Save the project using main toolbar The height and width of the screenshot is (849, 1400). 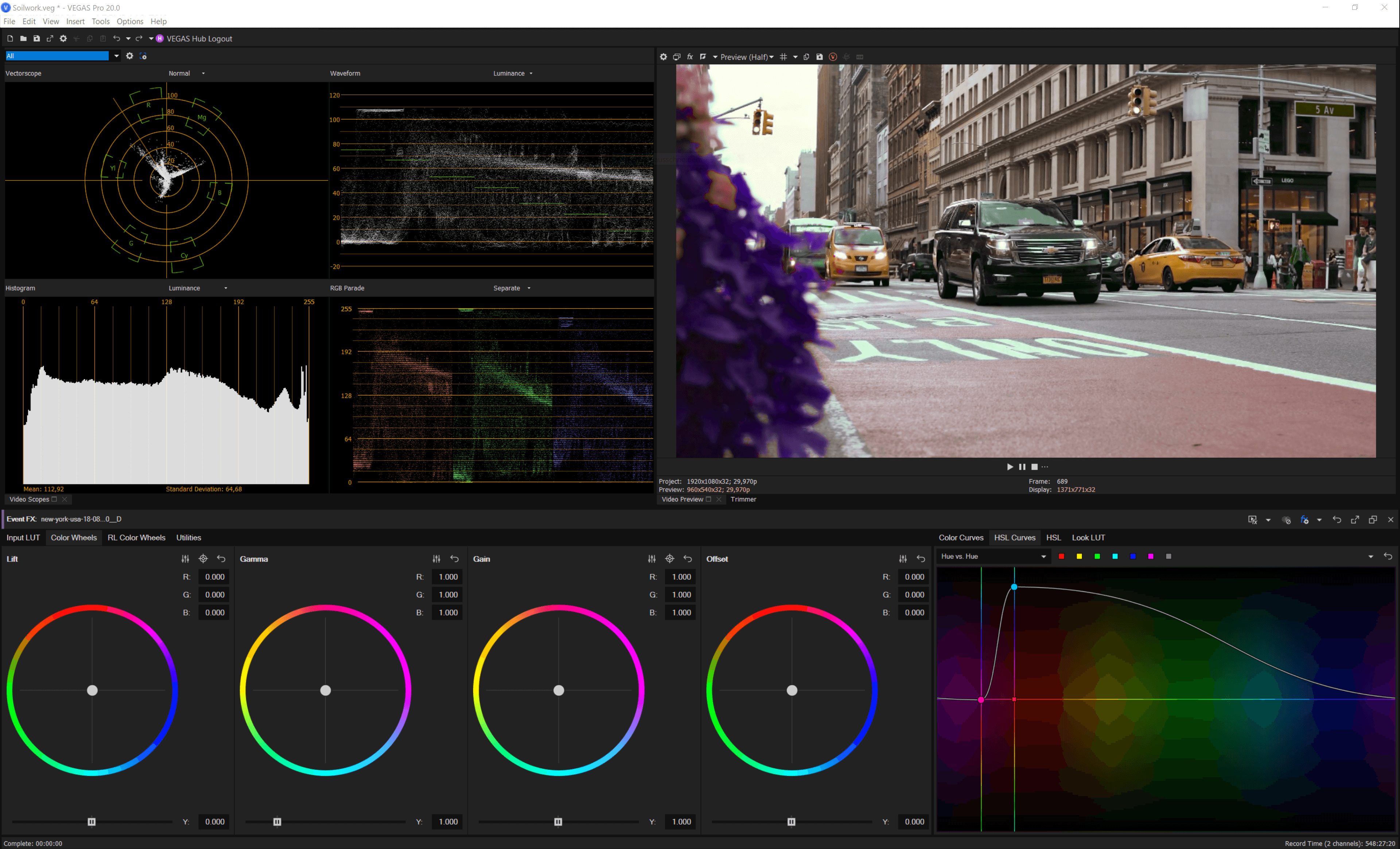[36, 39]
